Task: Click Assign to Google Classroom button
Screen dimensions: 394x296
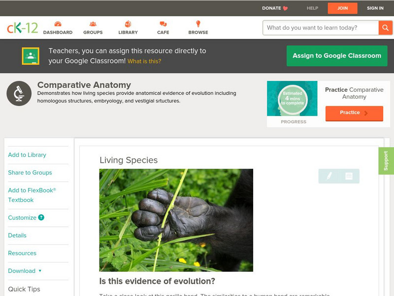Action: [337, 56]
